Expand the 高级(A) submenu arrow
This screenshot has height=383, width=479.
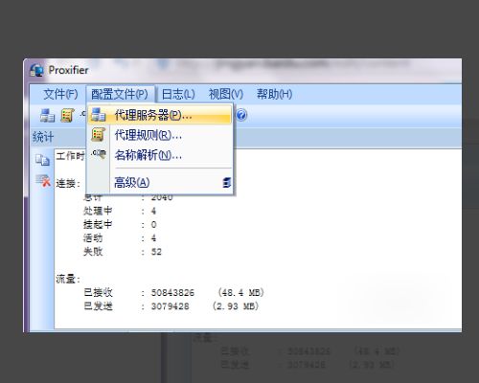pos(227,183)
